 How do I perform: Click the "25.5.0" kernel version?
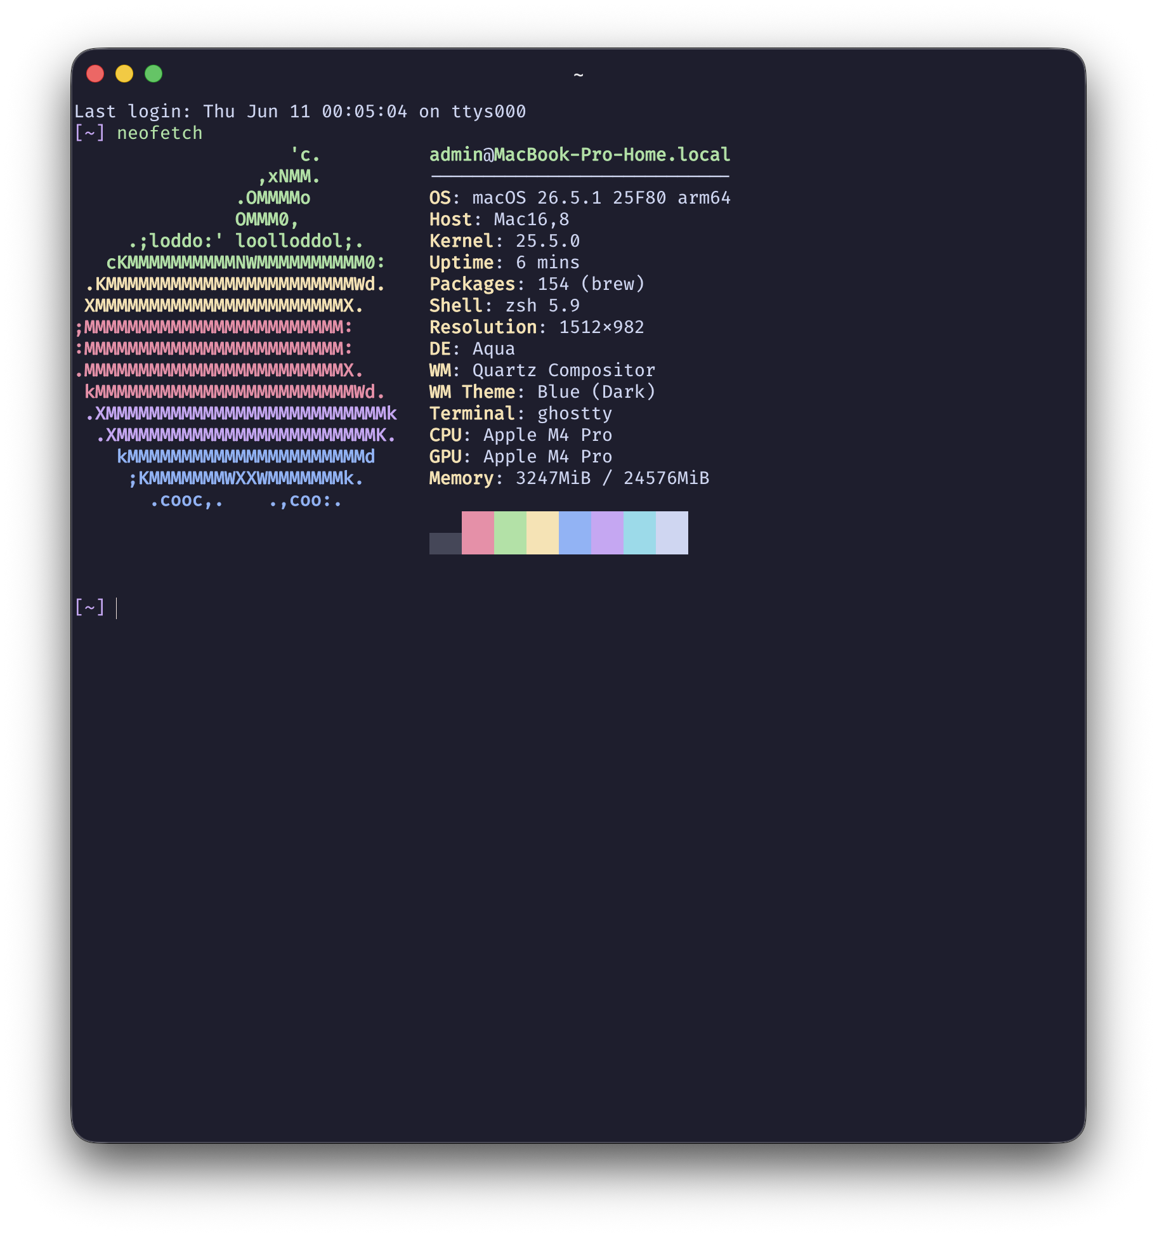pyautogui.click(x=547, y=241)
